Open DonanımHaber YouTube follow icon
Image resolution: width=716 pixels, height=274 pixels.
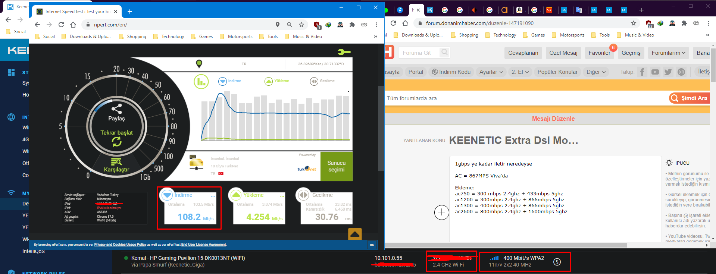[655, 72]
